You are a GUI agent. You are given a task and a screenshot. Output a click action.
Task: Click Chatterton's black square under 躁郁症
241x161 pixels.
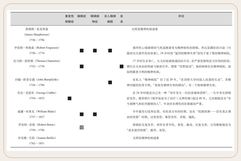point(82,66)
